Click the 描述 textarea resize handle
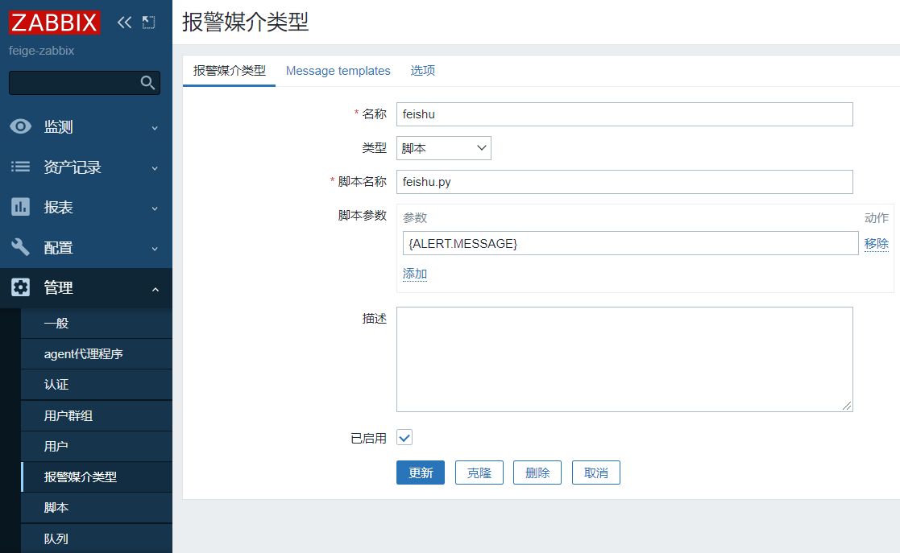 pos(847,406)
